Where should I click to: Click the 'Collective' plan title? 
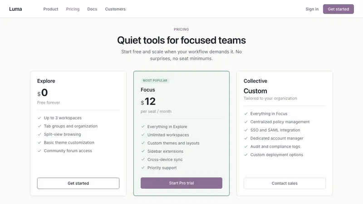[x=255, y=81]
